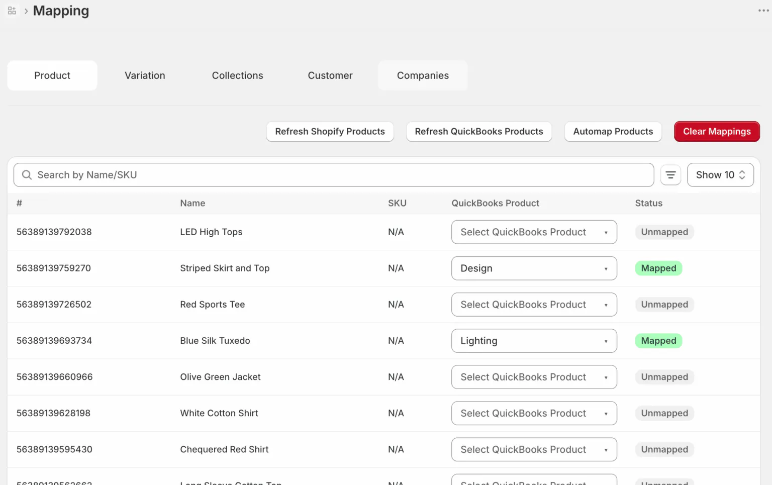Click product ID 56389139726502

54,305
